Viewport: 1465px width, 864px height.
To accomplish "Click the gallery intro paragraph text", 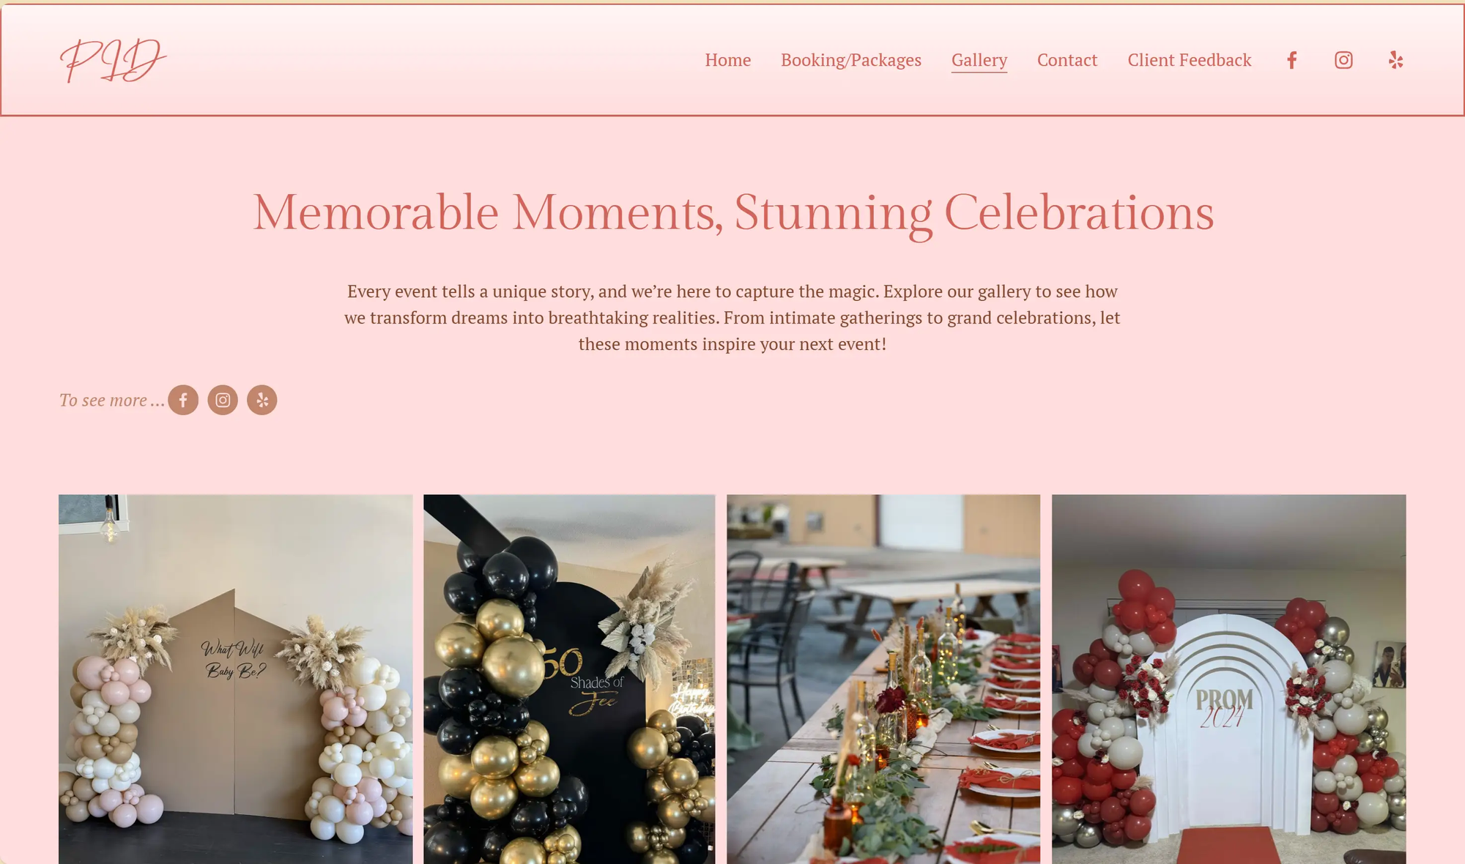I will (732, 318).
